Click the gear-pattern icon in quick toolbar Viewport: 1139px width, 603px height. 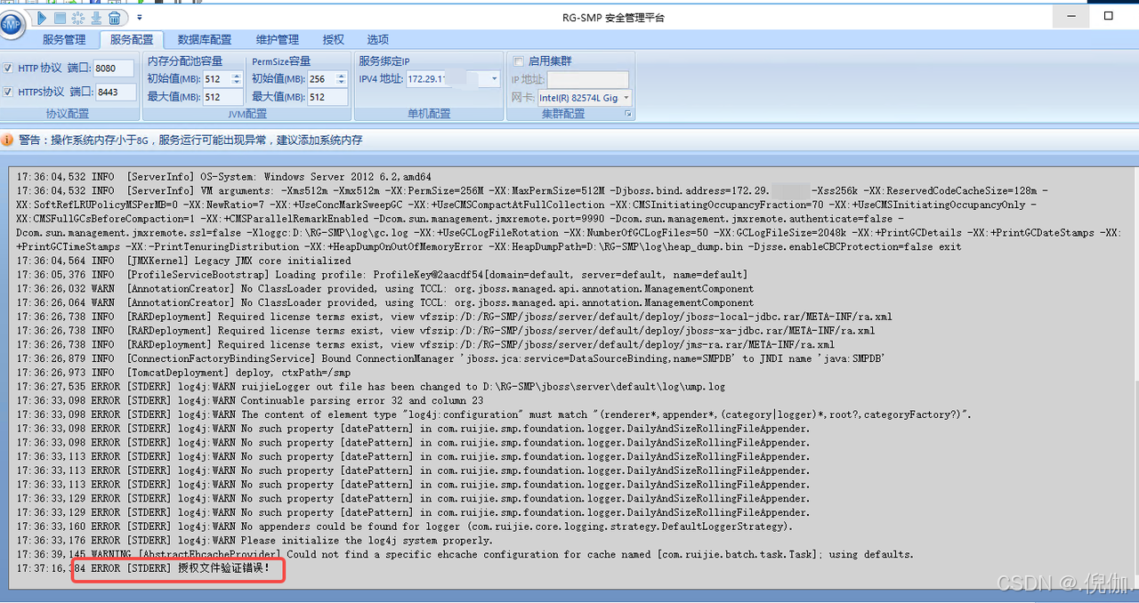tap(77, 17)
